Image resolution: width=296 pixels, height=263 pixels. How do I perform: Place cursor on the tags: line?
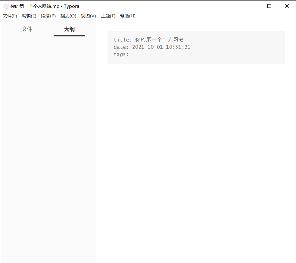pos(121,54)
